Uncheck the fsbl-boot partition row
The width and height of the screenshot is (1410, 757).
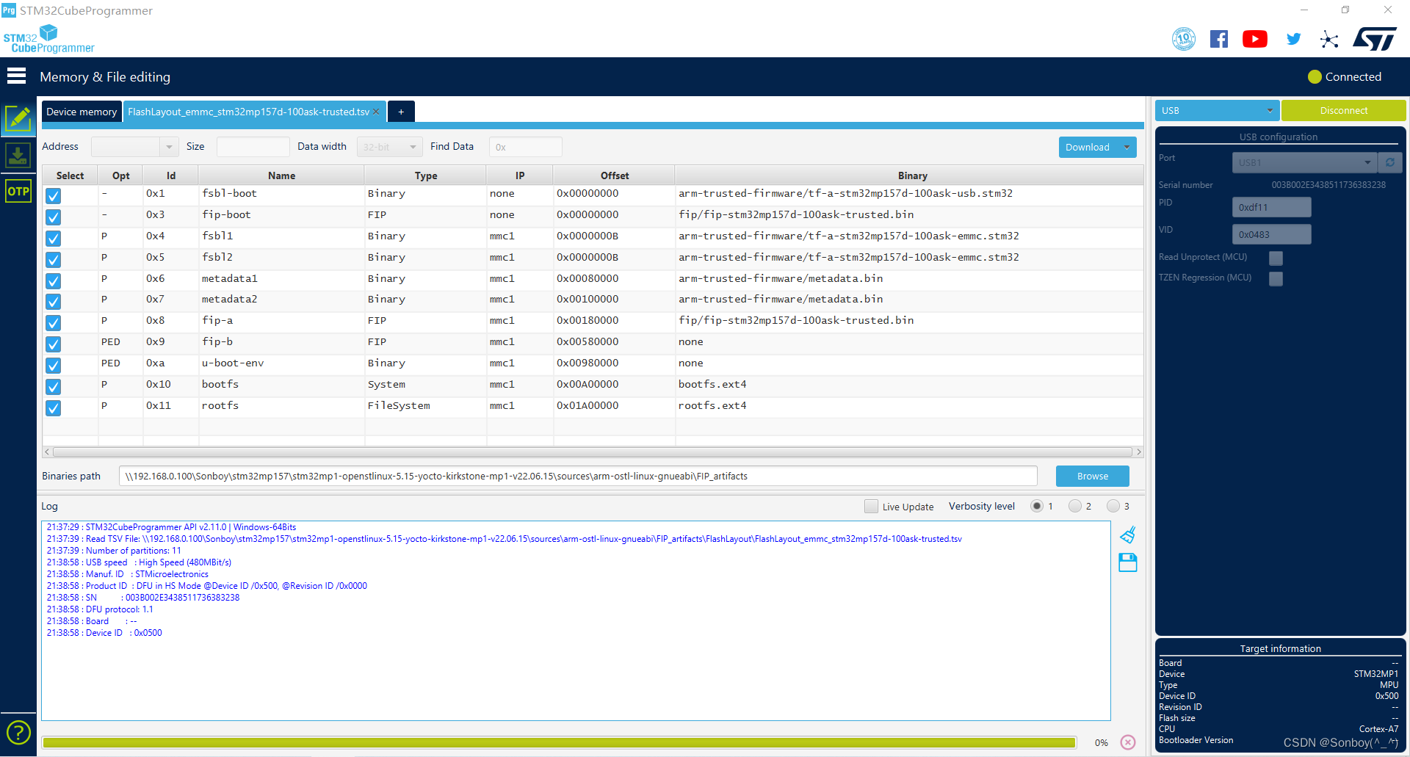pos(53,195)
